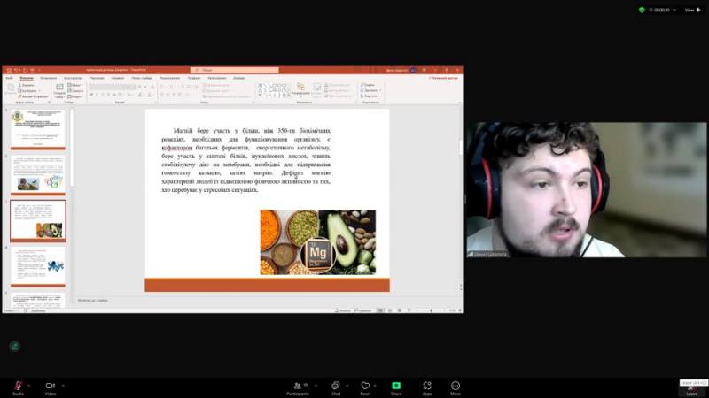
Task: Expand the arrow beside Chat
Action: [x=347, y=386]
